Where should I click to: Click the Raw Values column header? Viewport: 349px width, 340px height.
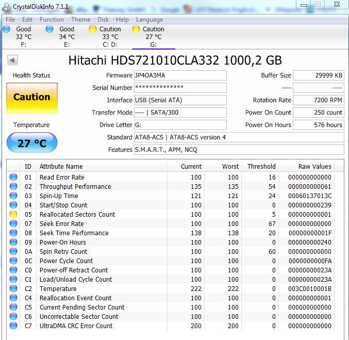pos(307,167)
